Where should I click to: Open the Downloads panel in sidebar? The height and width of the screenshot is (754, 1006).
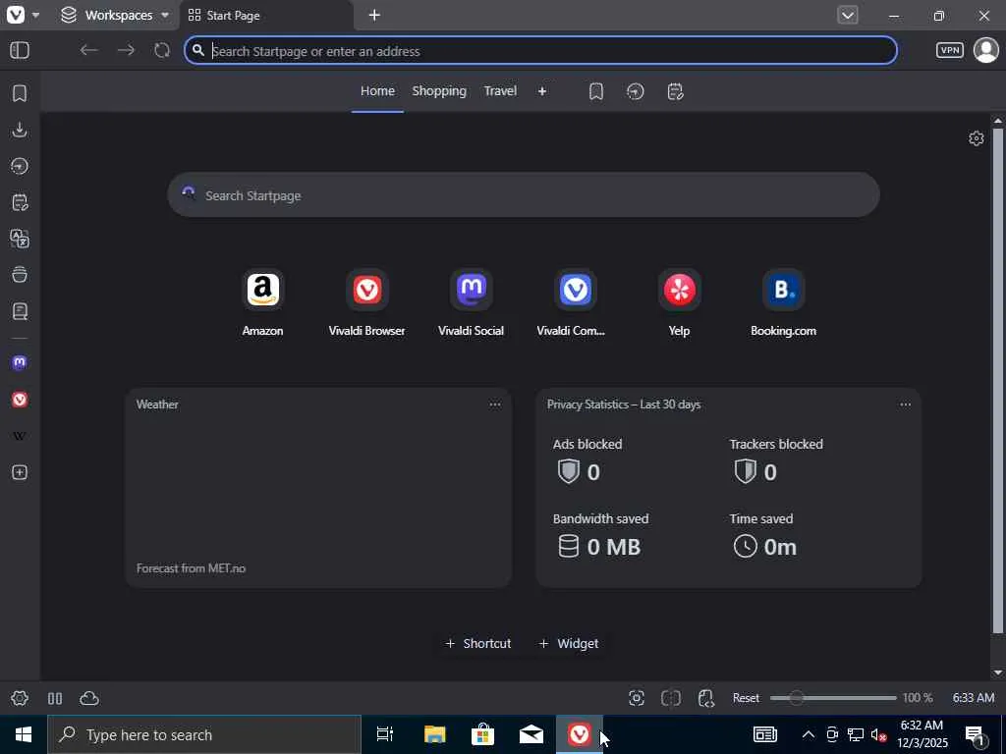pos(20,130)
